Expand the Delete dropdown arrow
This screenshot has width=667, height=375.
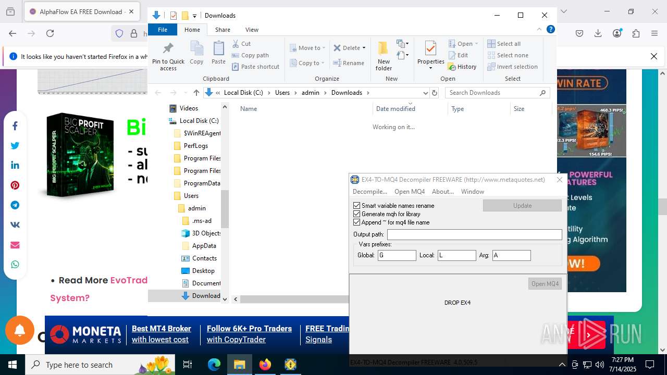click(364, 48)
